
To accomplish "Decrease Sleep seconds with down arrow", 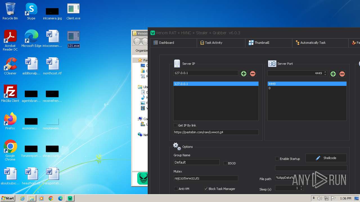I will tap(301, 190).
